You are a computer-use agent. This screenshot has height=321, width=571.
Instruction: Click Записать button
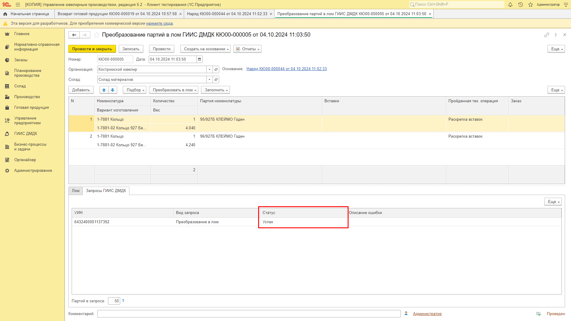coord(131,49)
